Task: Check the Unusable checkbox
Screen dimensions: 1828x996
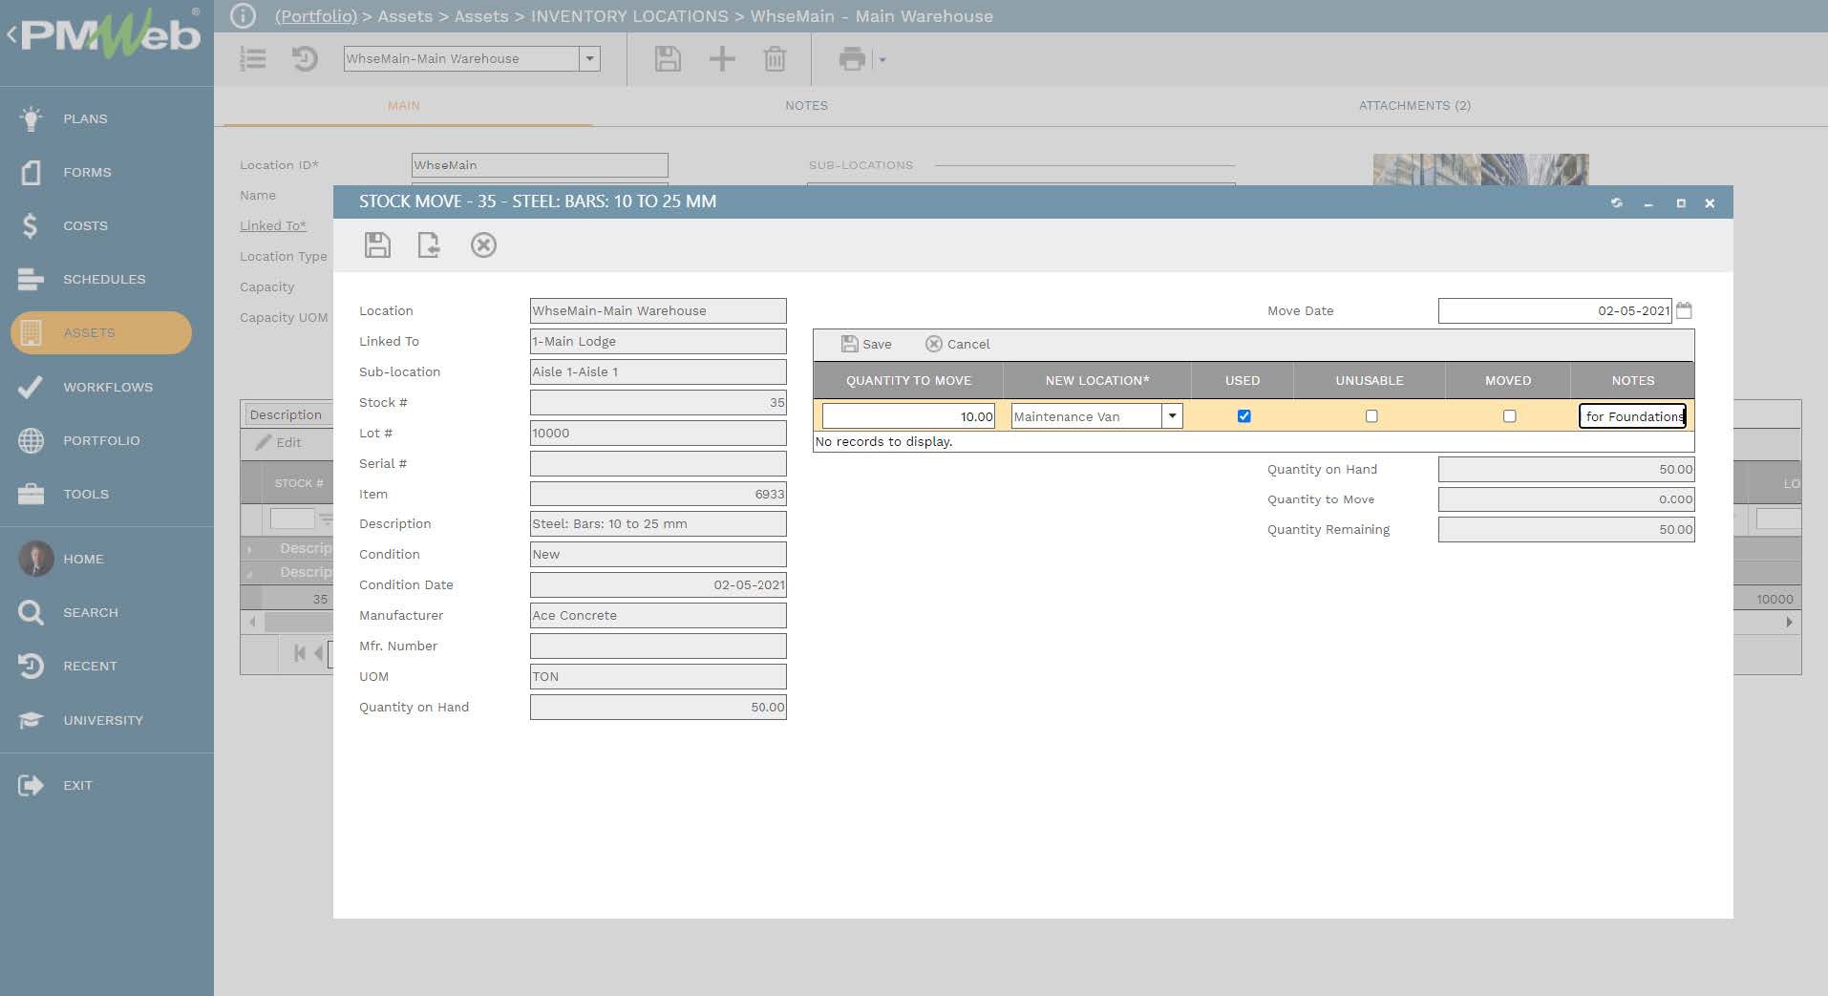Action: [1371, 416]
